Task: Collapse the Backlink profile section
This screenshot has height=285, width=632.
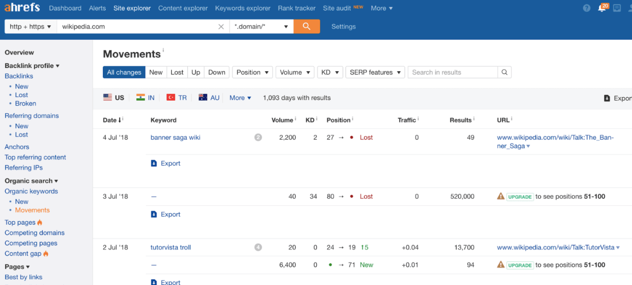Action: point(32,66)
